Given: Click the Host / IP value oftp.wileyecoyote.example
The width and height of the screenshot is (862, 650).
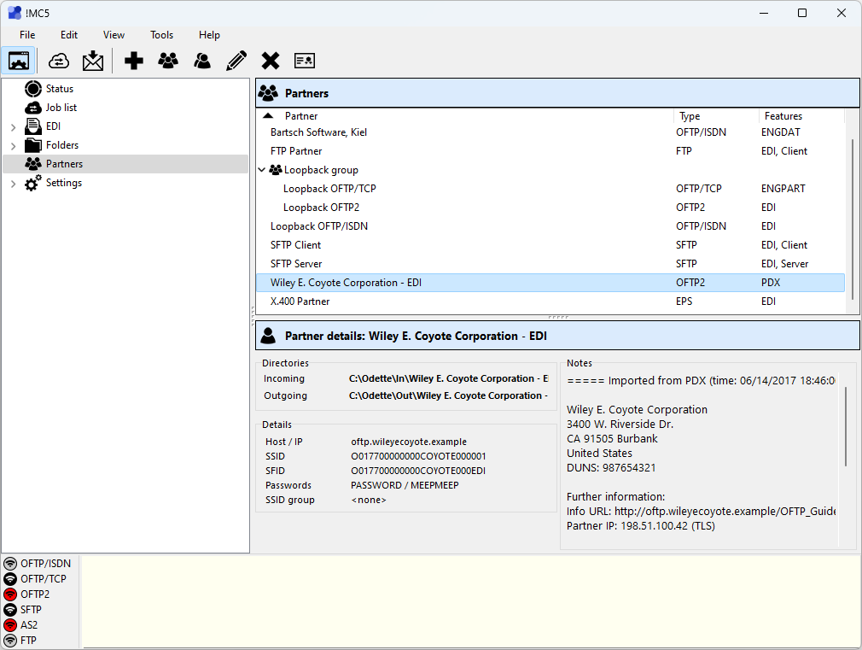Looking at the screenshot, I should click(x=409, y=442).
